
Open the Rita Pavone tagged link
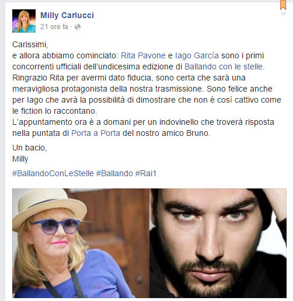tap(143, 55)
